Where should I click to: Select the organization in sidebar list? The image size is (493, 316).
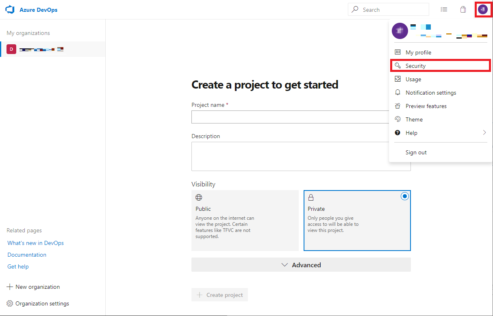[53, 49]
